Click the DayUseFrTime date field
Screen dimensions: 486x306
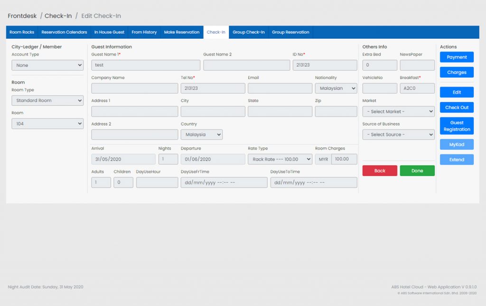[x=224, y=182]
